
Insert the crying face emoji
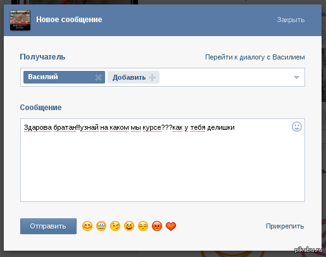coord(101,226)
